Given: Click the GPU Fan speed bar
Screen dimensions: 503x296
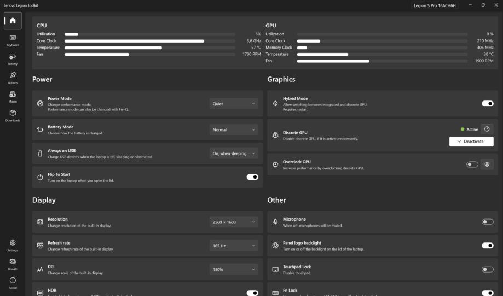Looking at the screenshot, I should (x=382, y=61).
